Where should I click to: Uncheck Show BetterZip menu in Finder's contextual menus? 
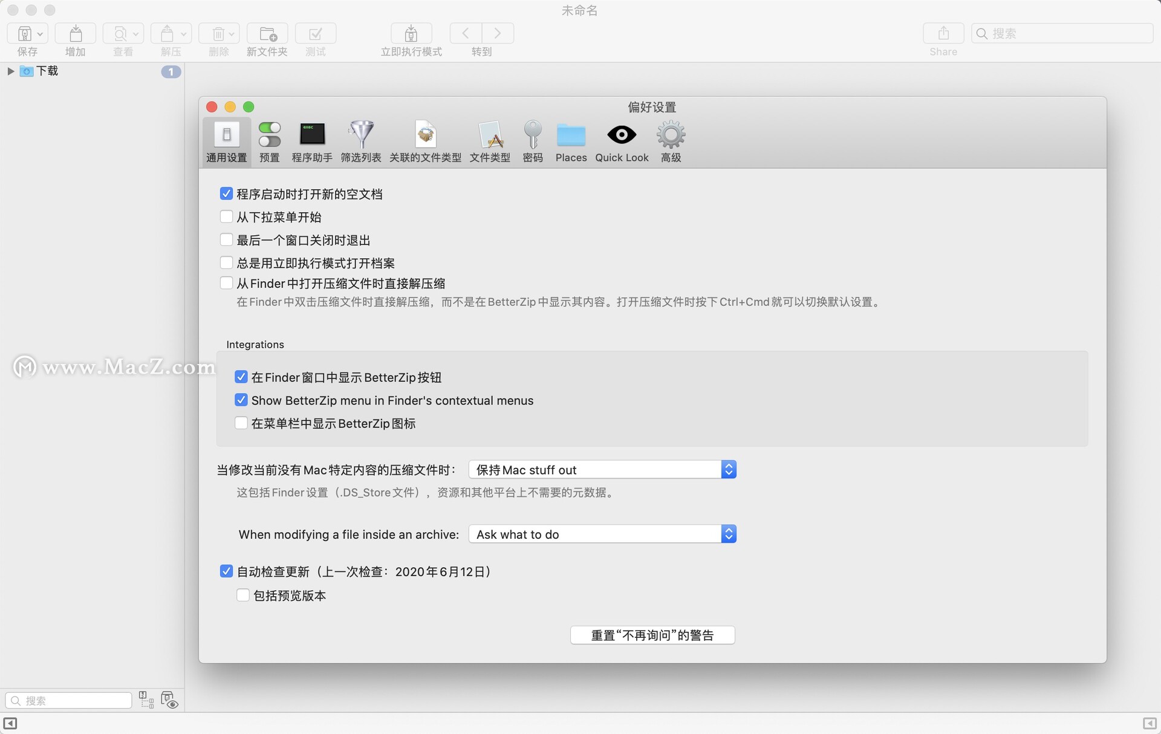click(x=241, y=400)
